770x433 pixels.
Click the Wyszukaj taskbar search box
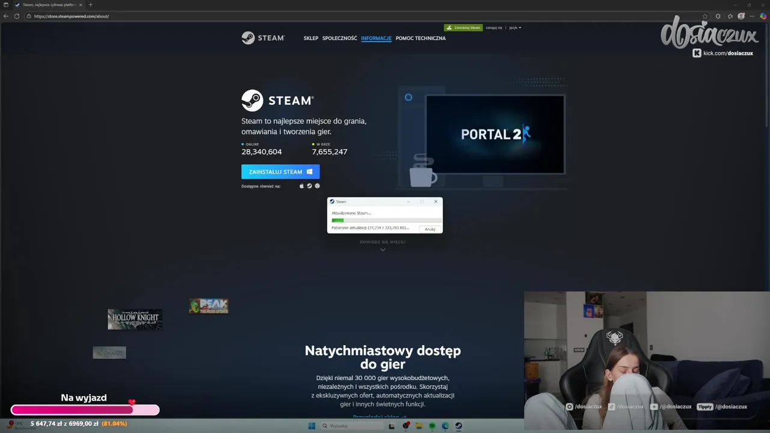352,426
